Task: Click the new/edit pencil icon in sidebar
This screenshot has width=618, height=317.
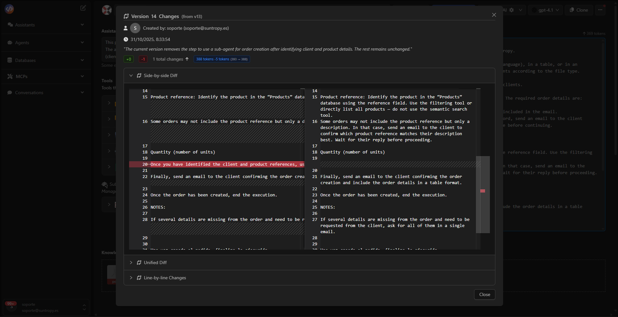Action: [83, 8]
